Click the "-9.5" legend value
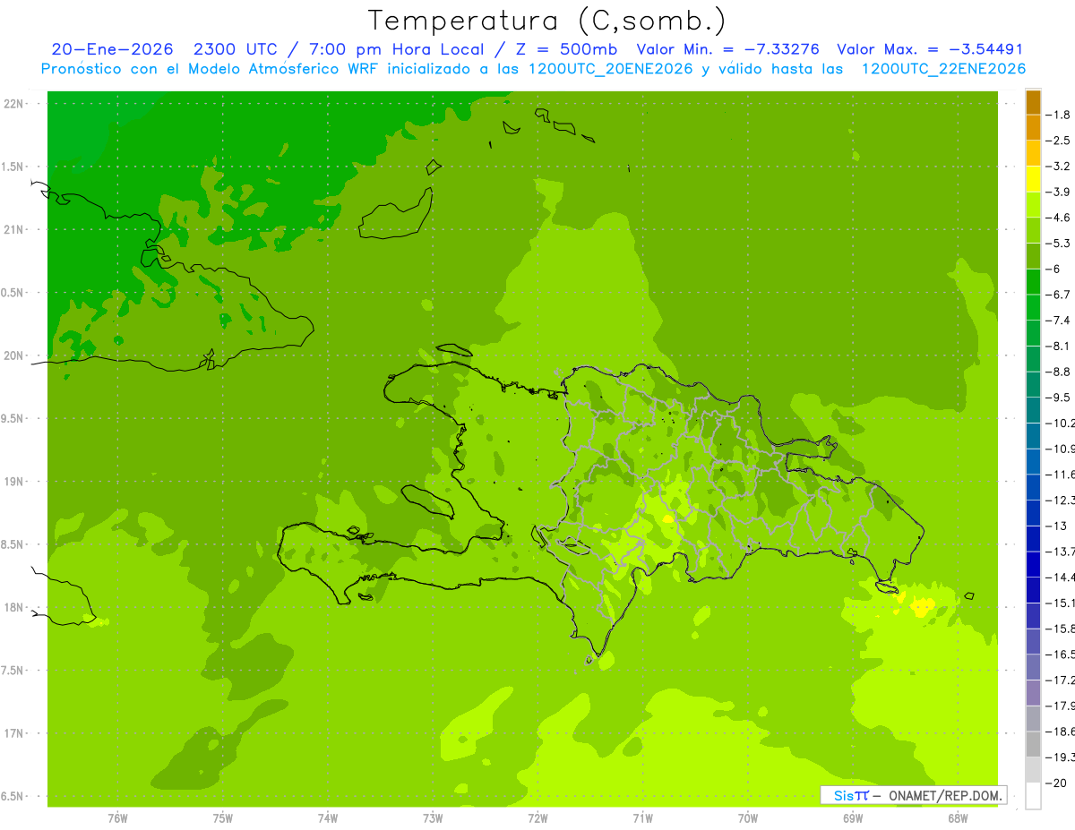The width and height of the screenshot is (1075, 830). pyautogui.click(x=1060, y=398)
